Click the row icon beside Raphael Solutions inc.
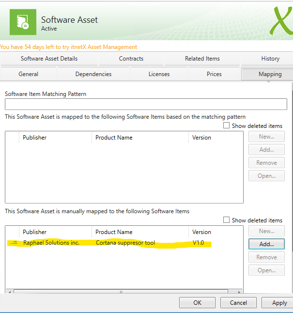Image resolution: width=293 pixels, height=313 pixels. coord(14,243)
